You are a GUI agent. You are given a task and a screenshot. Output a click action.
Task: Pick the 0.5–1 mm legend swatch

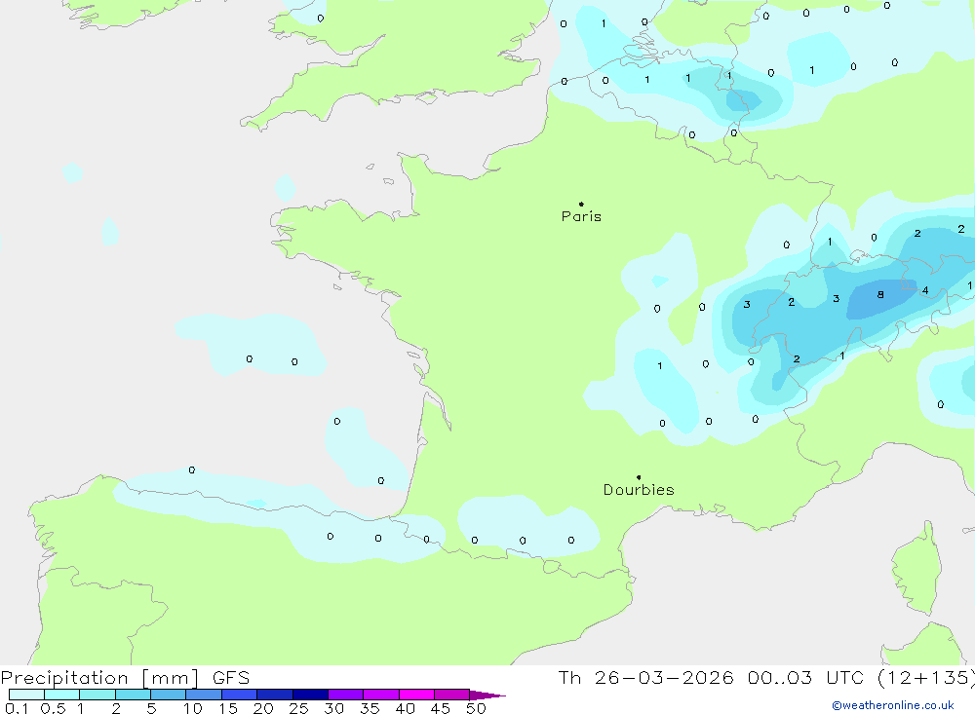(x=61, y=695)
